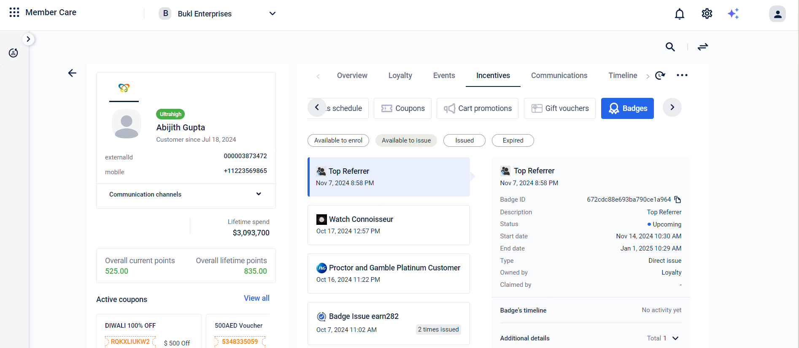The width and height of the screenshot is (799, 348).
Task: Filter by Available to issue
Action: pyautogui.click(x=406, y=140)
